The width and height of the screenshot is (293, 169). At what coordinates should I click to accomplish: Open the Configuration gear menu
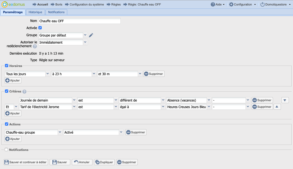click(x=231, y=4)
